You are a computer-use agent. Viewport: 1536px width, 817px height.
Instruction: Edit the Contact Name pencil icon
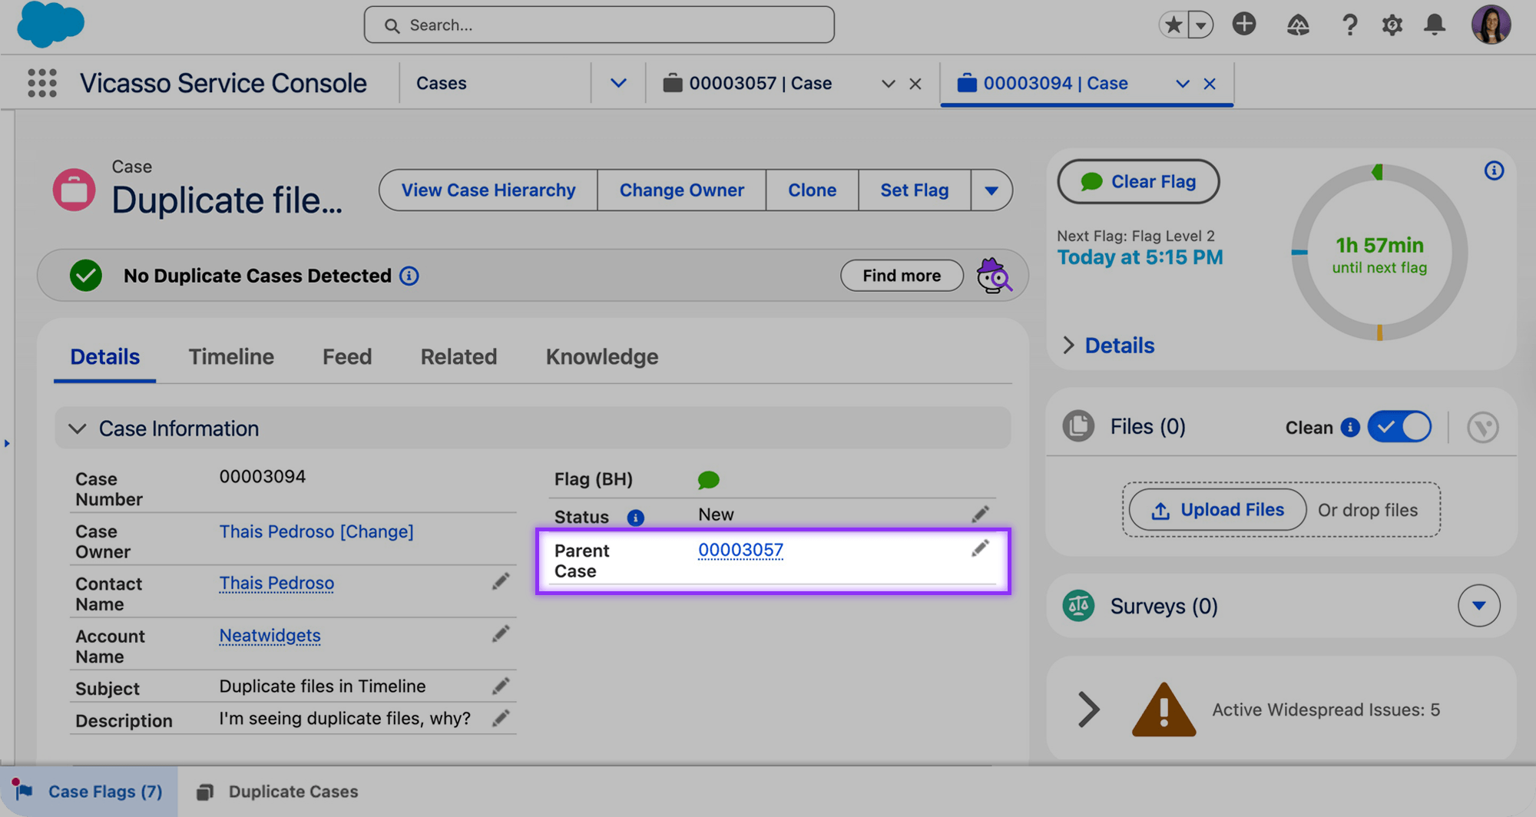(501, 582)
